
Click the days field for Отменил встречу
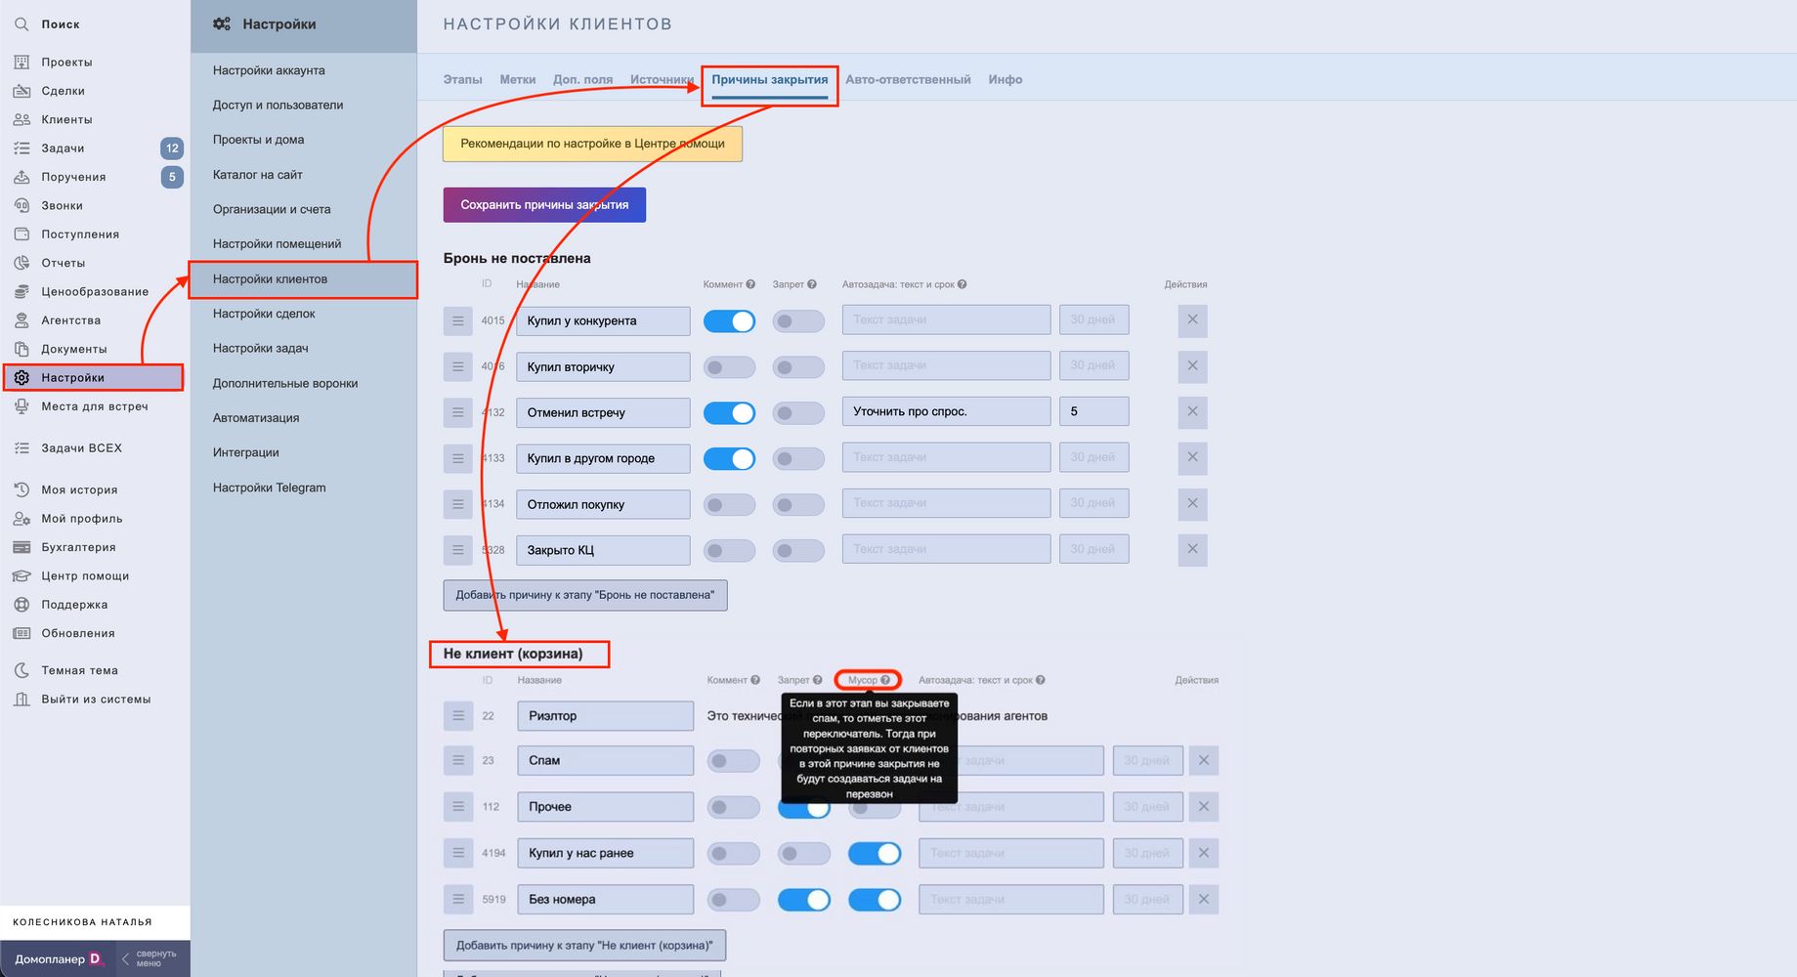[x=1093, y=411]
